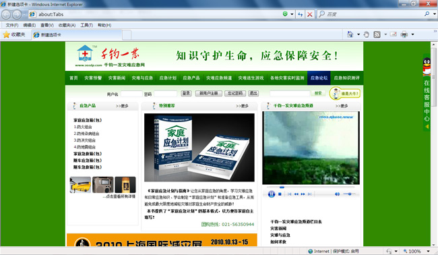Open the 工具(T) menu
438x255 pixels.
(87, 25)
